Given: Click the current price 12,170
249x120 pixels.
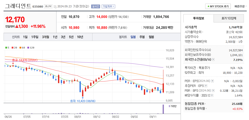Looking at the screenshot, I should tap(15, 20).
